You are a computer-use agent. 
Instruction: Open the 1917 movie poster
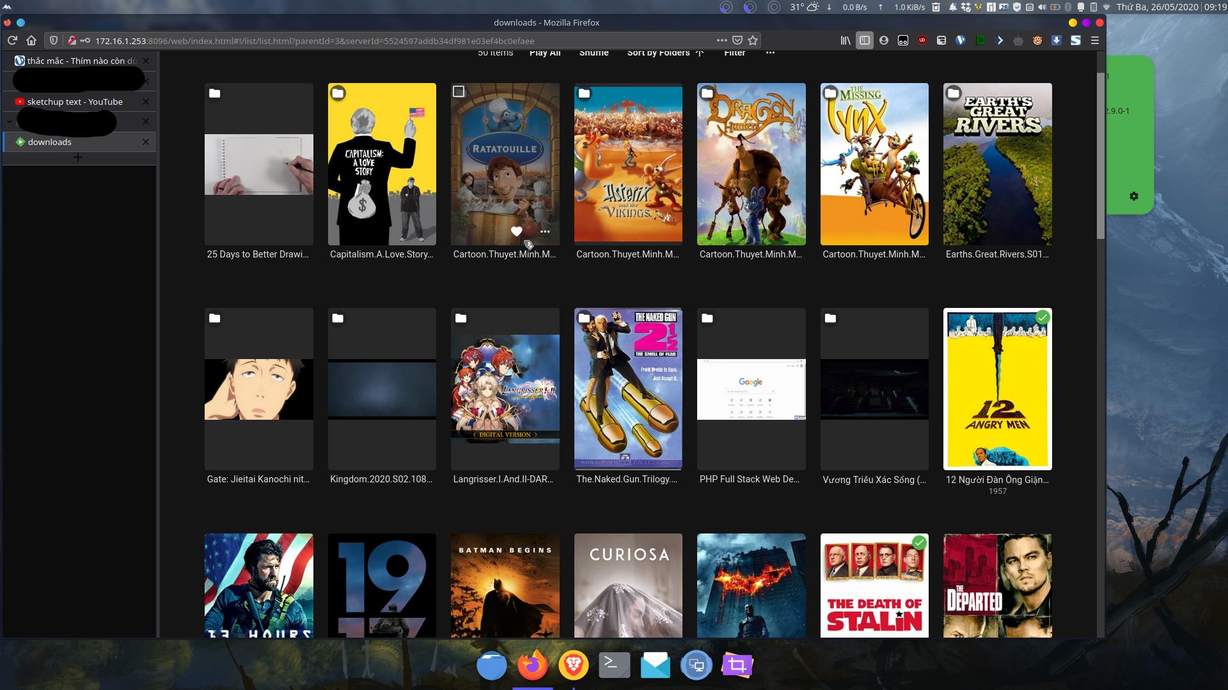coord(382,585)
